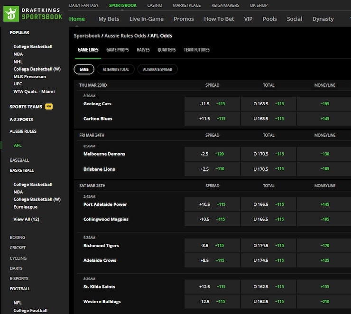Open WTA Quals. - Miami in sidebar
This screenshot has width=351, height=314.
[34, 92]
